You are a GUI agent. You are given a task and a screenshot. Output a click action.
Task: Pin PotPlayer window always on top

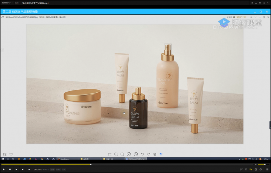click(x=252, y=3)
